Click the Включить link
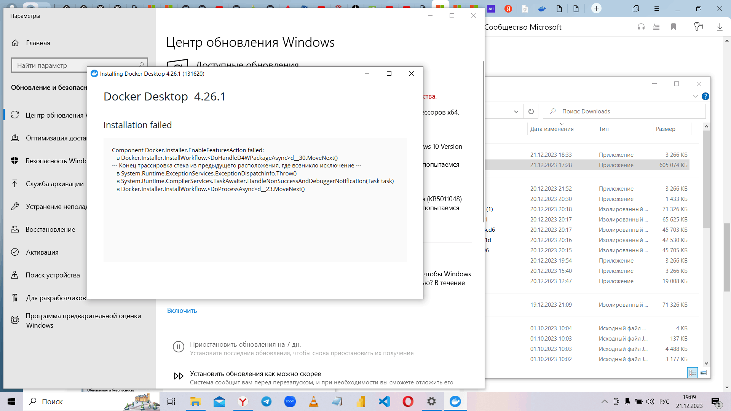Image resolution: width=731 pixels, height=411 pixels. tap(182, 311)
